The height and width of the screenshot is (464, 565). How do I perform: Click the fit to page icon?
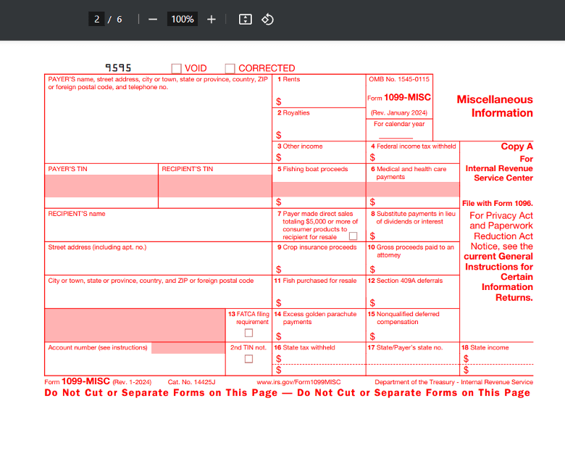[245, 19]
